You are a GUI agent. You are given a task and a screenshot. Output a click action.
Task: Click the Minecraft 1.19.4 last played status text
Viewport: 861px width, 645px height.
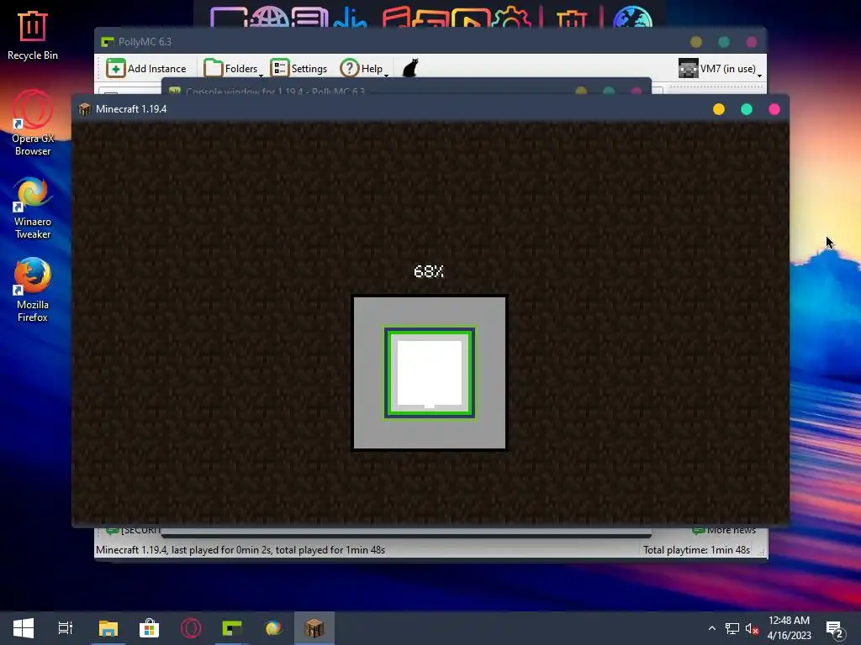(x=240, y=550)
